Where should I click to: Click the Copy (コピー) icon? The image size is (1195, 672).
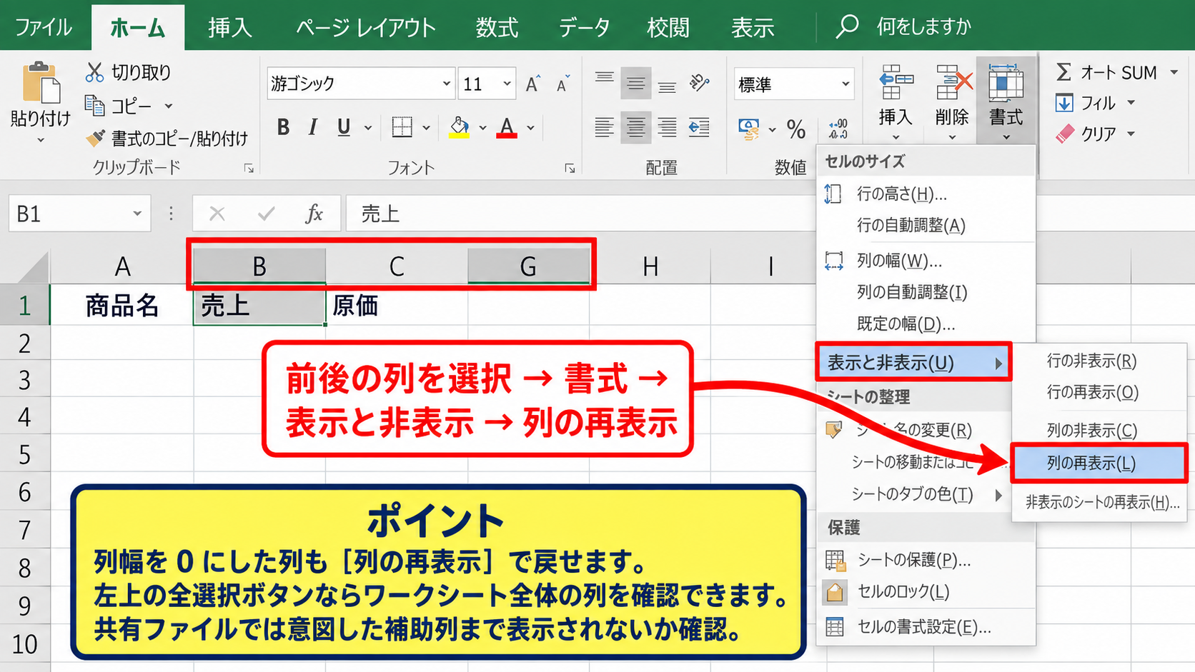coord(94,106)
